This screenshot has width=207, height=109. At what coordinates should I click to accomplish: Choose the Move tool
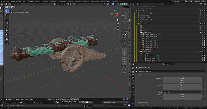click(x=7, y=19)
